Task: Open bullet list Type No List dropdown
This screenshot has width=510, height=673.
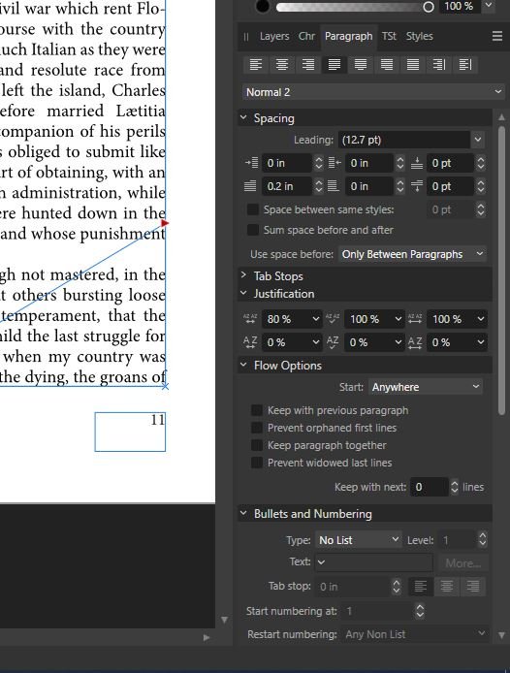Action: coord(359,540)
